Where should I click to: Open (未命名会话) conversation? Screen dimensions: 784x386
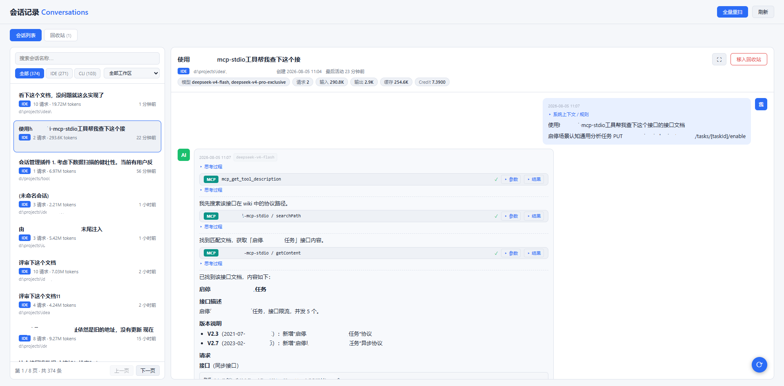(87, 203)
